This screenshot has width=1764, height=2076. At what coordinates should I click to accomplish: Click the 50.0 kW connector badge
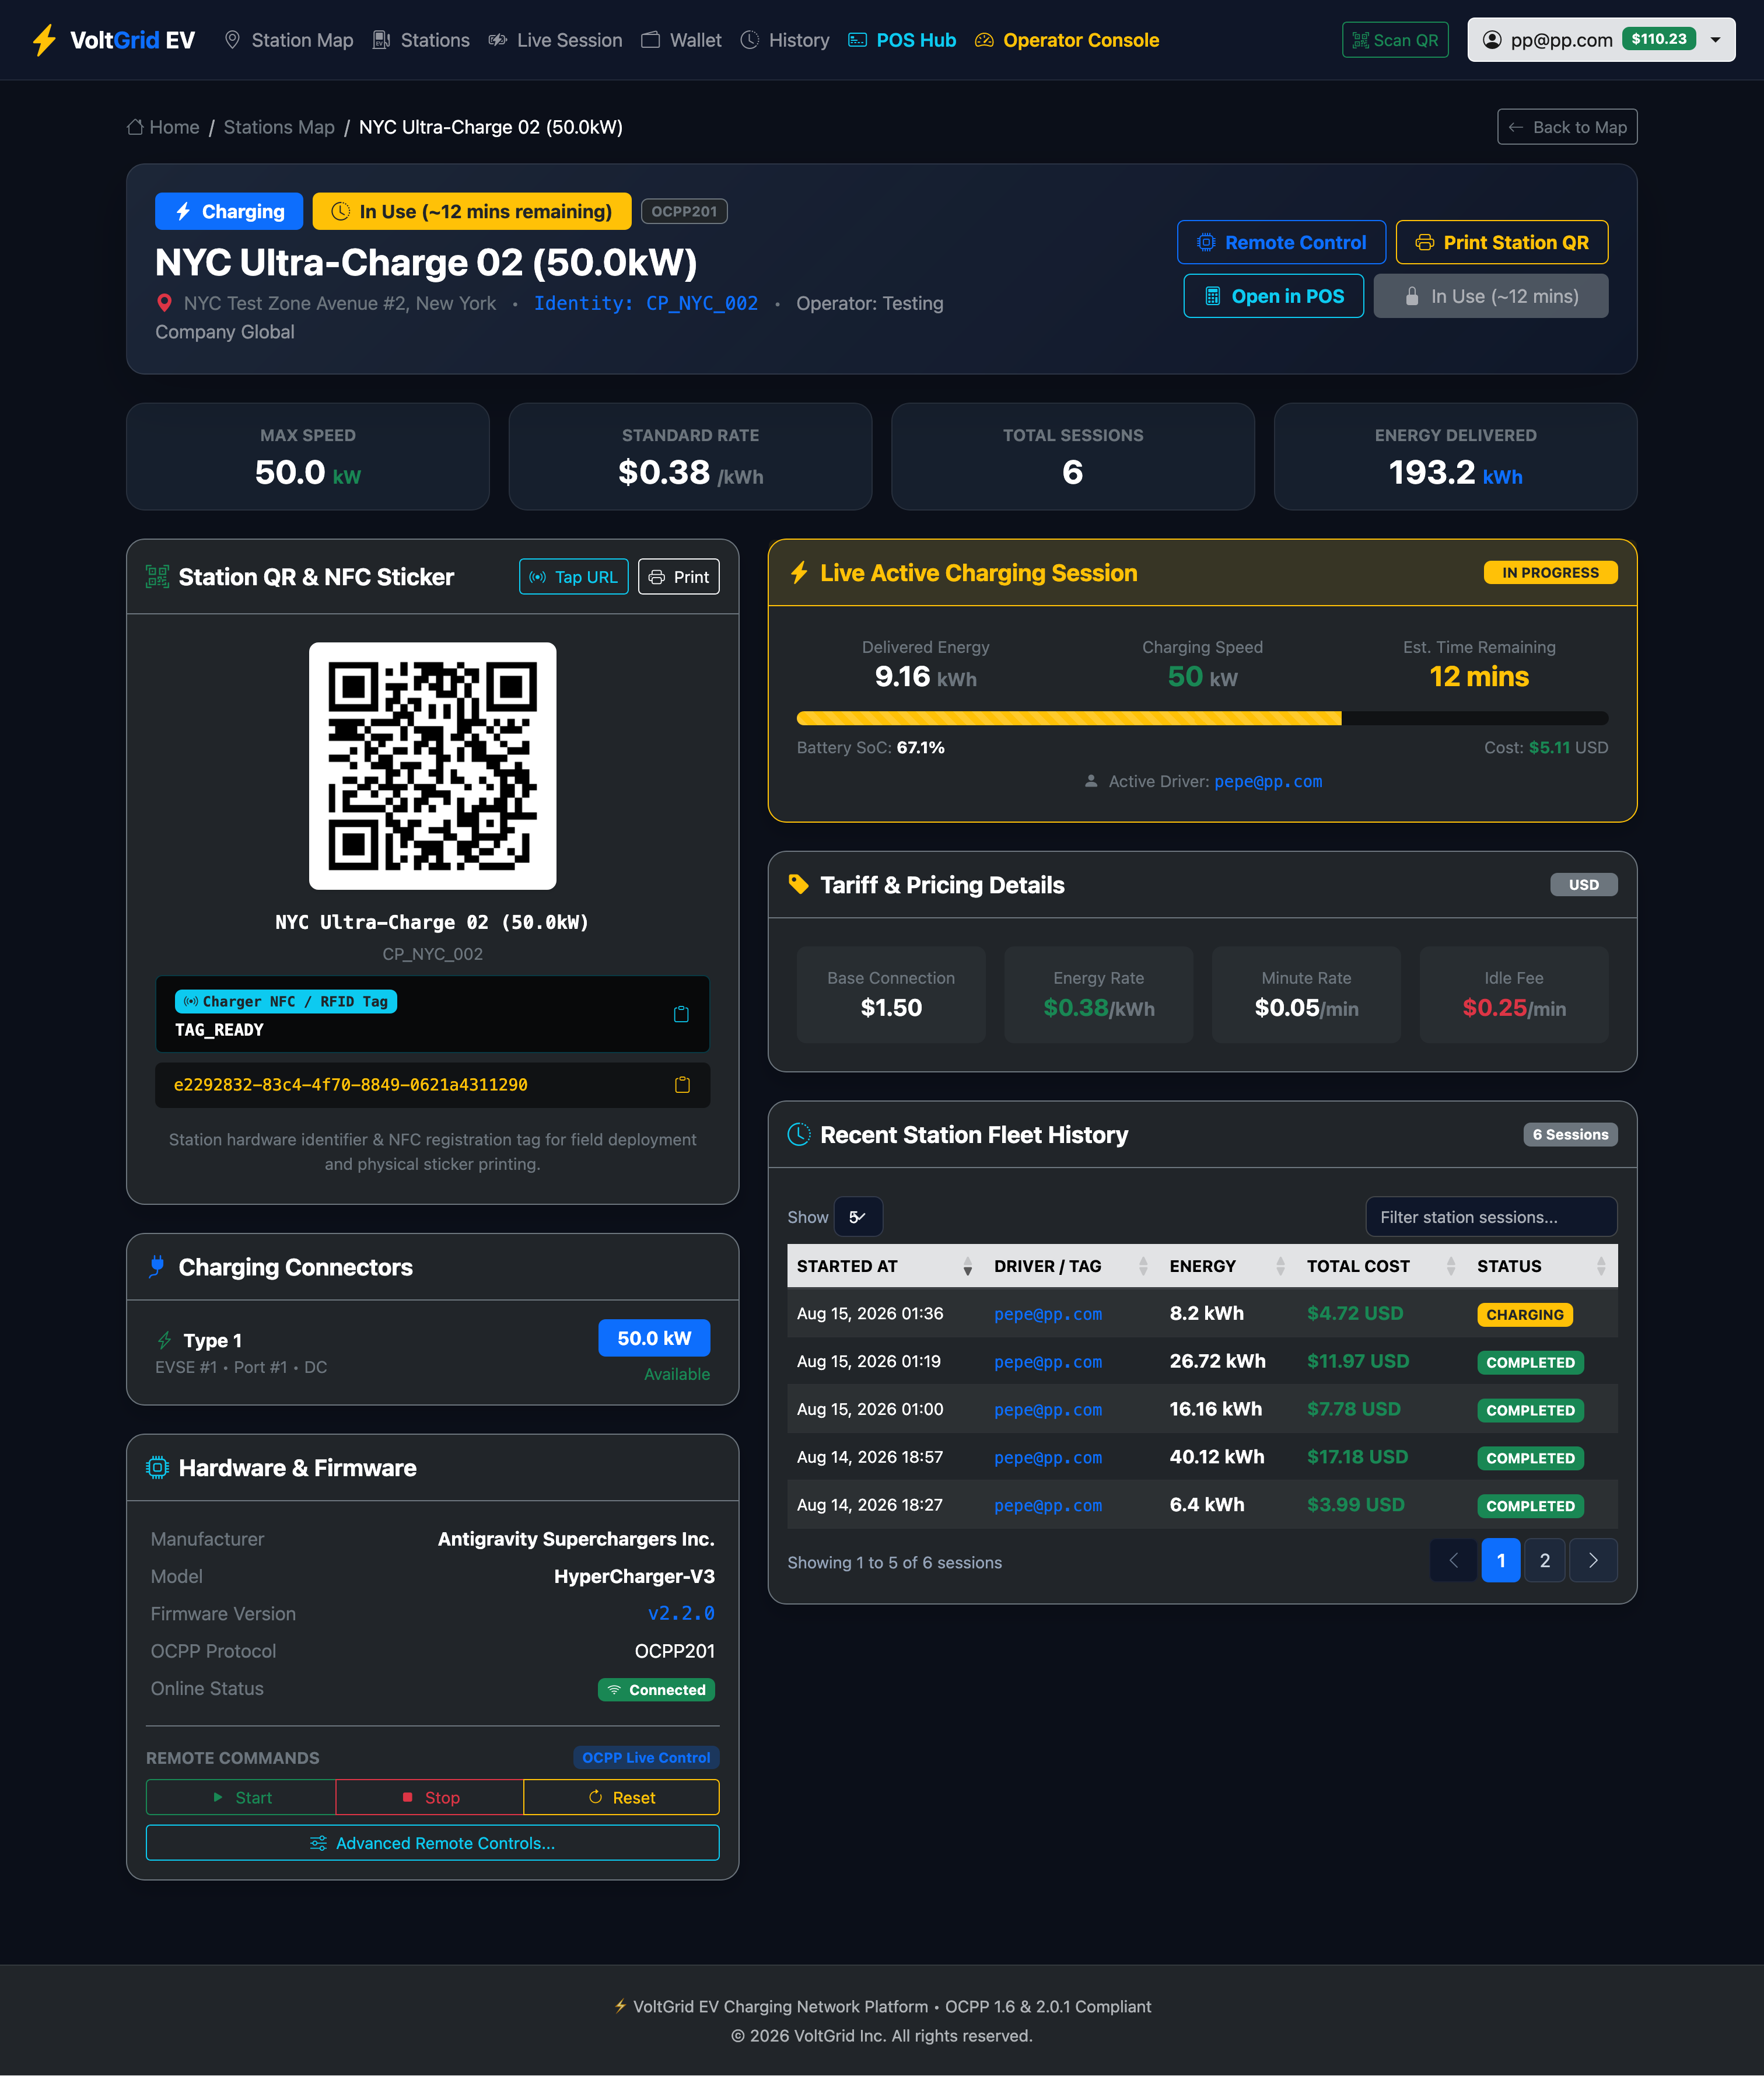654,1338
